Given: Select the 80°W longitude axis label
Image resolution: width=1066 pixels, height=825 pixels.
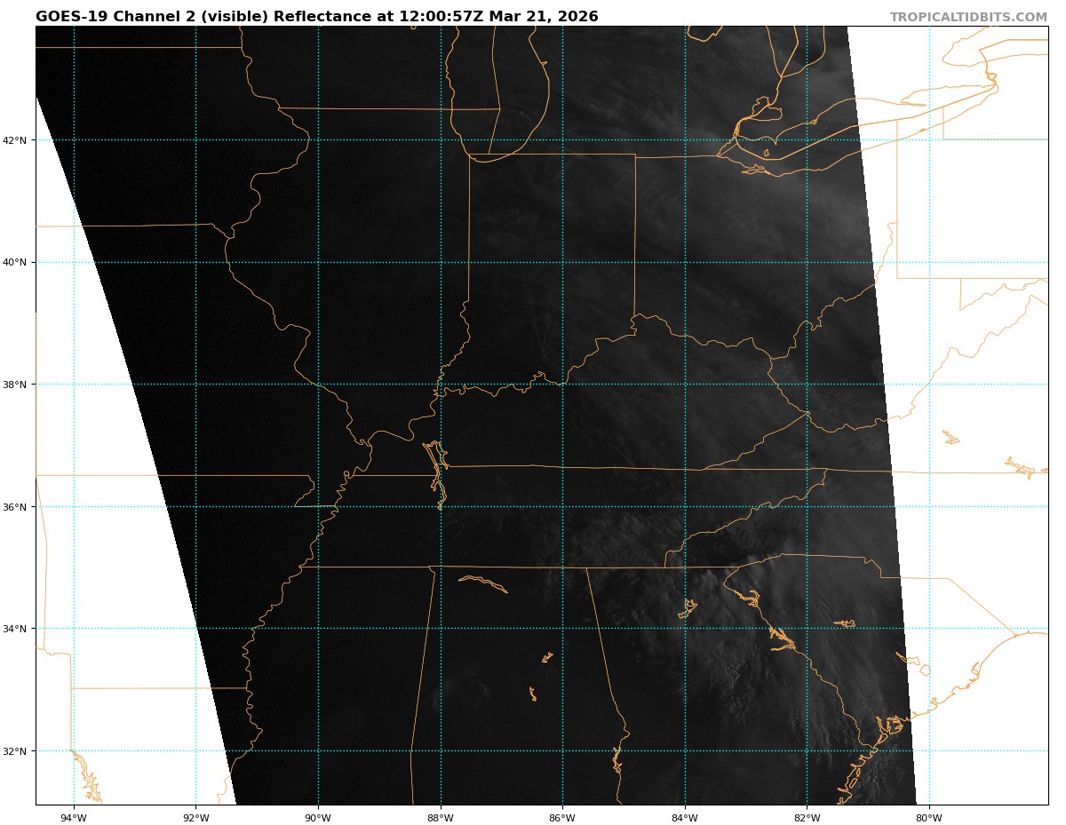Looking at the screenshot, I should click(x=929, y=818).
